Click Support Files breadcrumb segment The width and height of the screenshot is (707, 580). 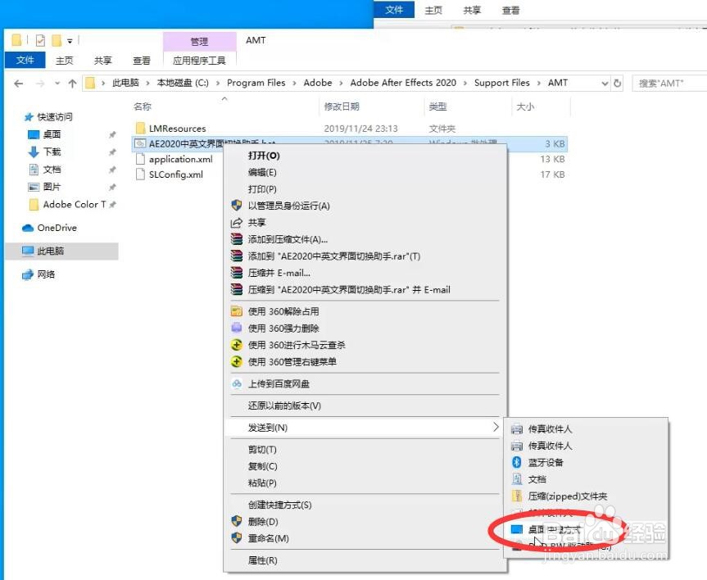(x=502, y=83)
